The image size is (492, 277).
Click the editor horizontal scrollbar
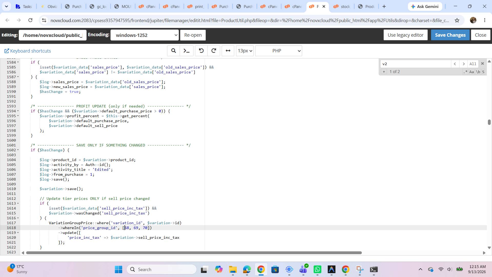coord(194,253)
